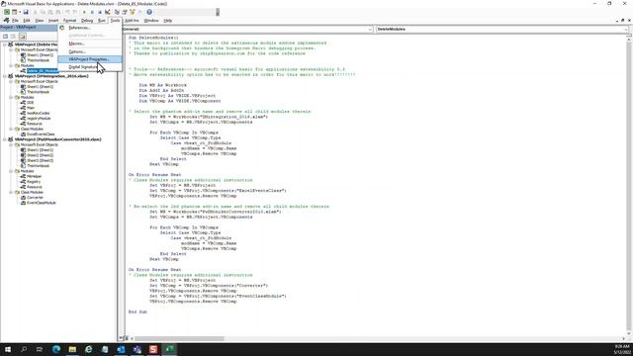Open Microsoft Edge from taskbar
Viewport: 633px width, 356px height.
56,349
